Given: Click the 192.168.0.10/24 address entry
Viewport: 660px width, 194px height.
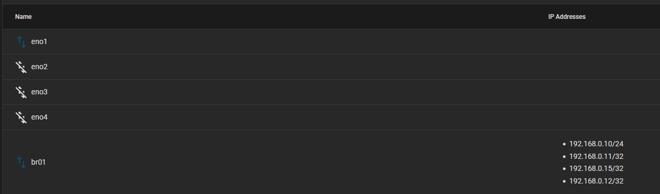Looking at the screenshot, I should pyautogui.click(x=596, y=143).
